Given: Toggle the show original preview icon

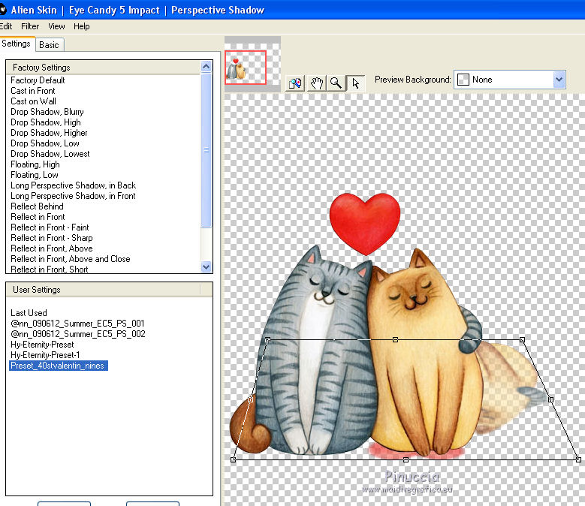Looking at the screenshot, I should 295,83.
